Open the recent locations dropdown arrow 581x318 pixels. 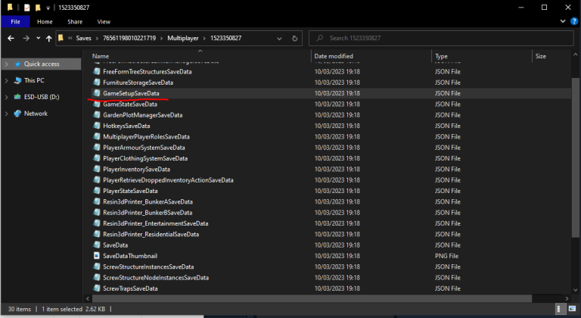tap(36, 38)
